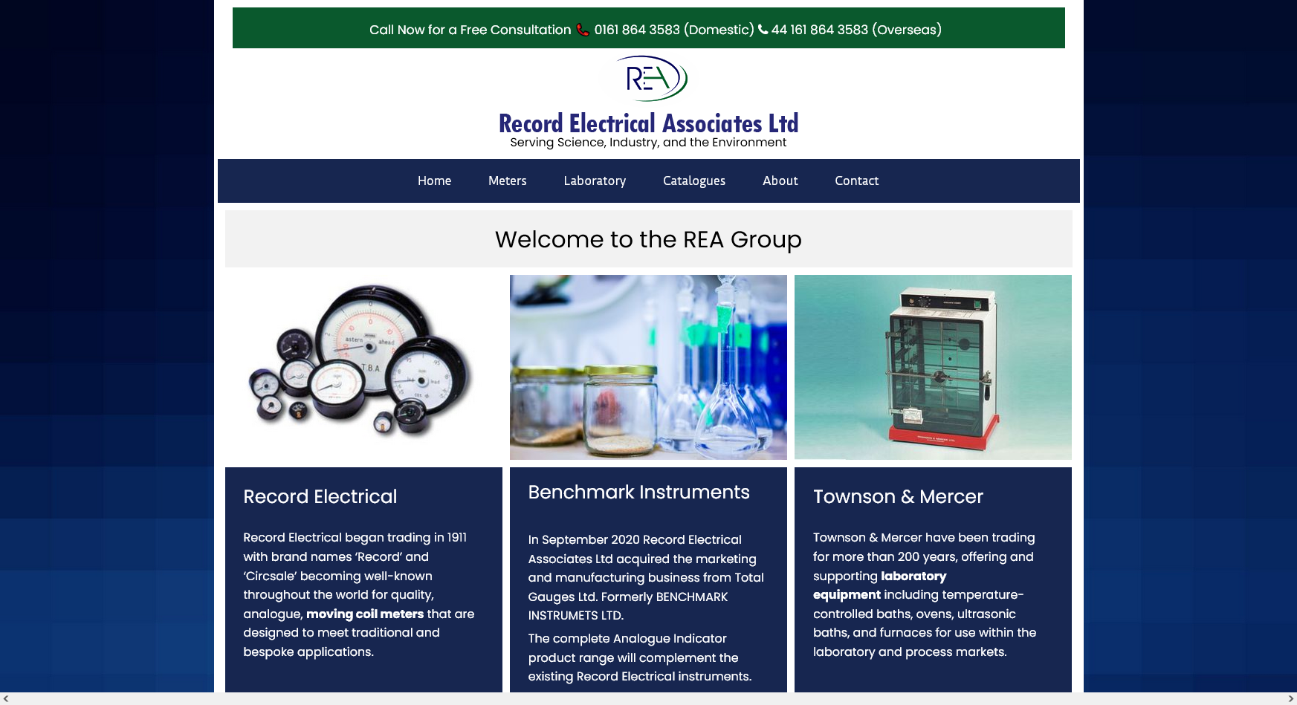
Task: Call the domestic number 0161 864 3583
Action: pos(637,30)
